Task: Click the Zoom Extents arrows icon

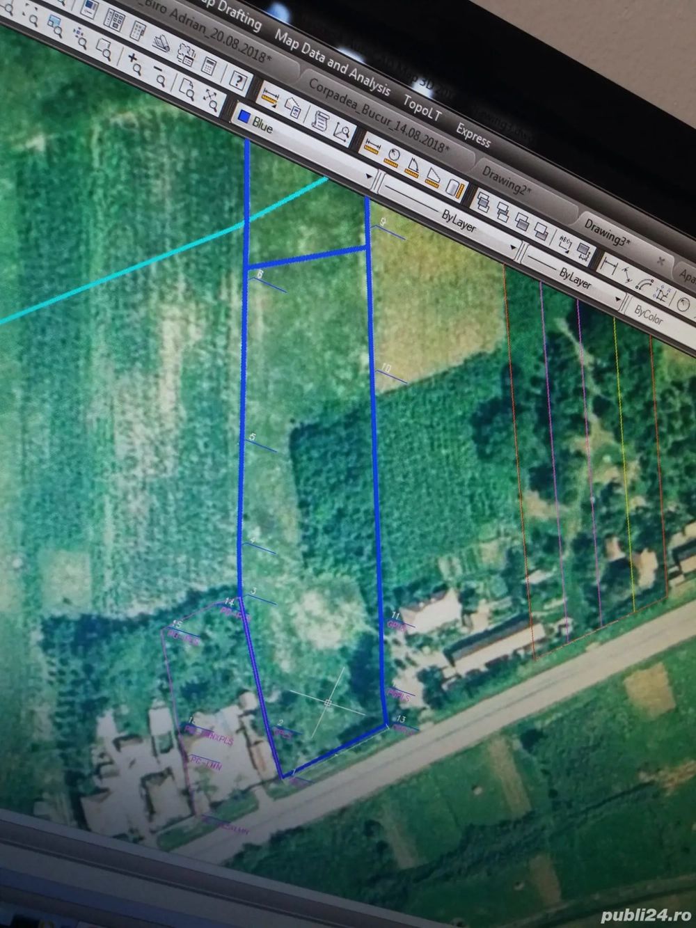Action: [211, 100]
